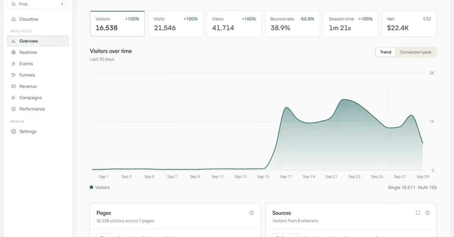Click the search magnifier icon
454x237 pixels.
pos(14,4)
